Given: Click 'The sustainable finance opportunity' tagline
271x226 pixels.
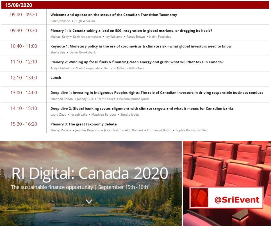Looking at the screenshot, I should (x=52, y=187).
